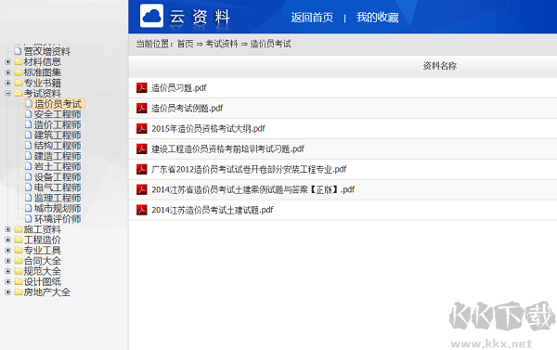Click the folder icon of 工程造价
557x350 pixels.
pos(19,240)
